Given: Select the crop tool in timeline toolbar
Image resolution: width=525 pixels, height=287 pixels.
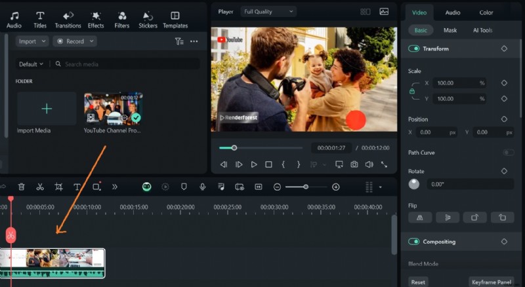Looking at the screenshot, I should click(x=58, y=187).
